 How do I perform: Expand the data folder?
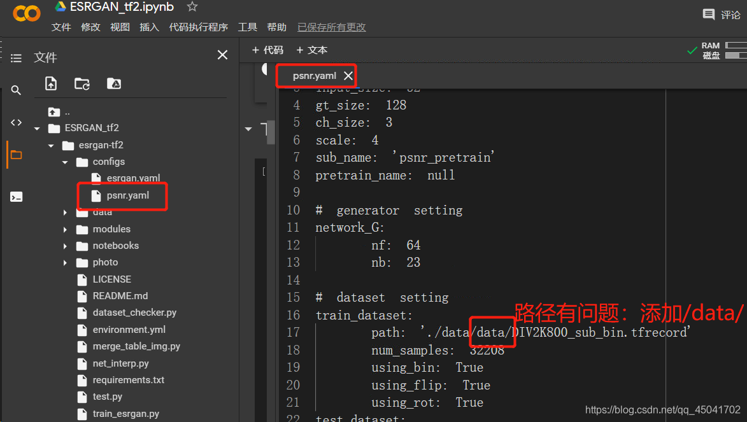click(x=65, y=213)
